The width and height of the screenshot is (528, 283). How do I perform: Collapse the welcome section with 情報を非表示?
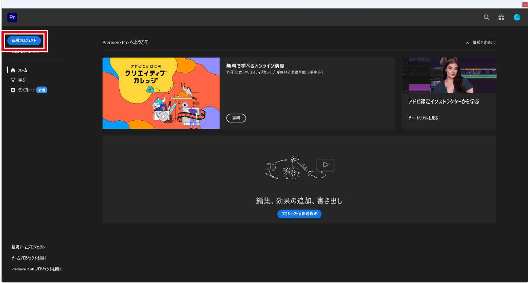pyautogui.click(x=480, y=43)
